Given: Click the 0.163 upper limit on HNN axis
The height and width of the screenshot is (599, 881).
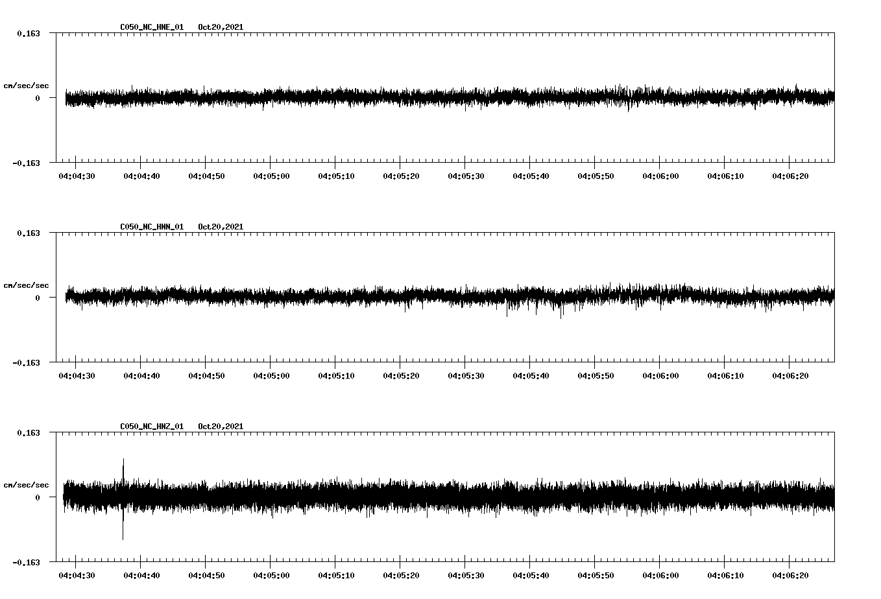Looking at the screenshot, I should (28, 233).
